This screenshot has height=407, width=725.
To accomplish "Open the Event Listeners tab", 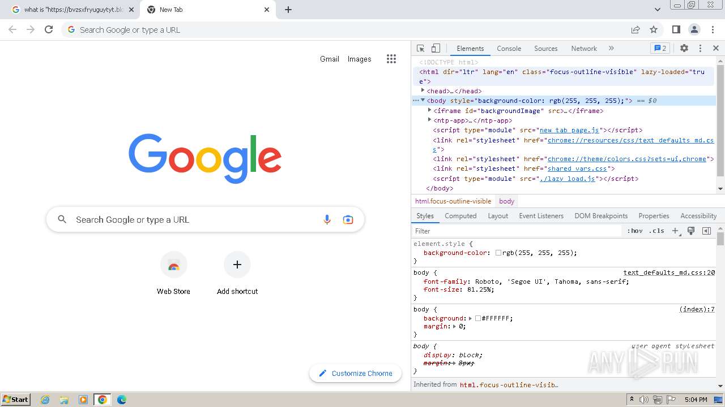I will click(x=541, y=216).
